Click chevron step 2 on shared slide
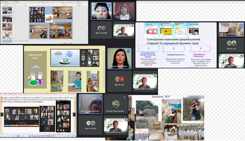The height and width of the screenshot is (141, 245). tap(174, 49)
